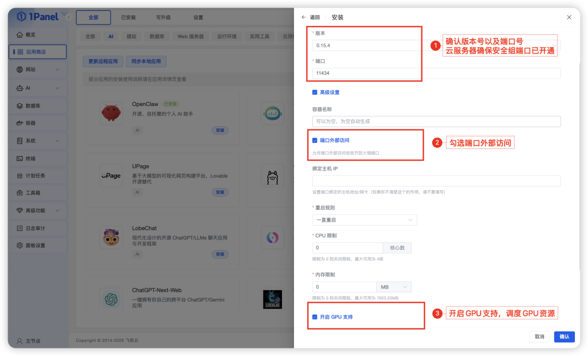Select the 数据库 category filter

point(157,36)
